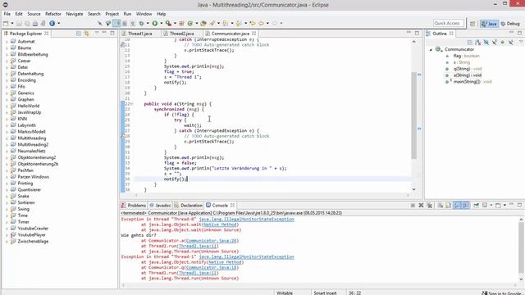The image size is (525, 295).
Task: Click the Toggle Mark Occurrences toolbar icon
Action: 116,24
